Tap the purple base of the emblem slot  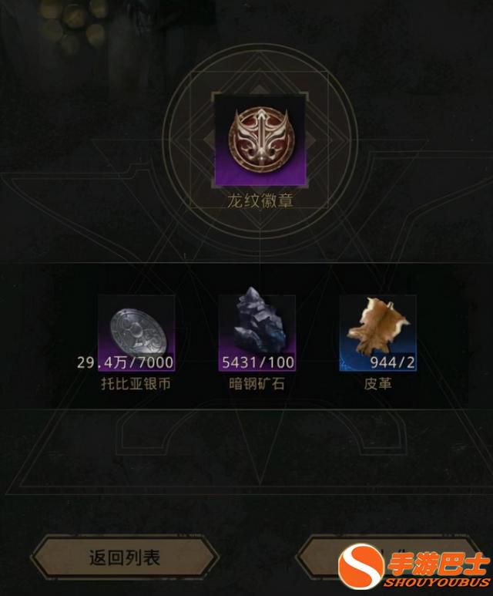tap(260, 175)
